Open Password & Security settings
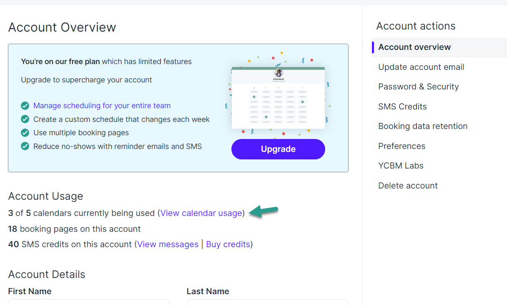This screenshot has width=507, height=305. pyautogui.click(x=419, y=87)
